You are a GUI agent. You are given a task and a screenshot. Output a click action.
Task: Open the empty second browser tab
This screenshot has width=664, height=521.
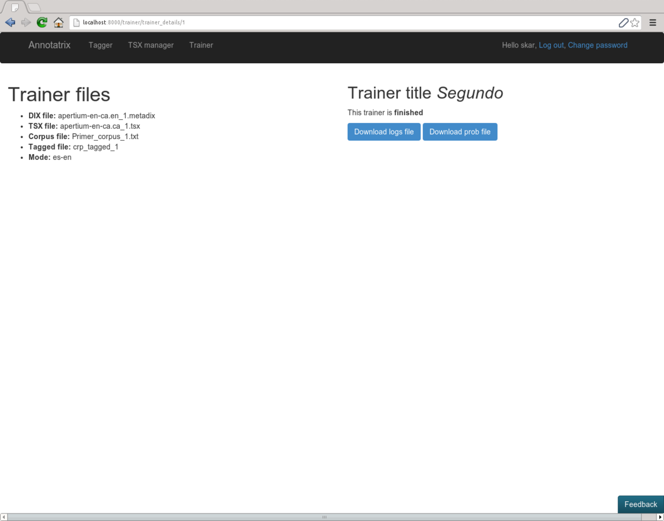pyautogui.click(x=34, y=8)
